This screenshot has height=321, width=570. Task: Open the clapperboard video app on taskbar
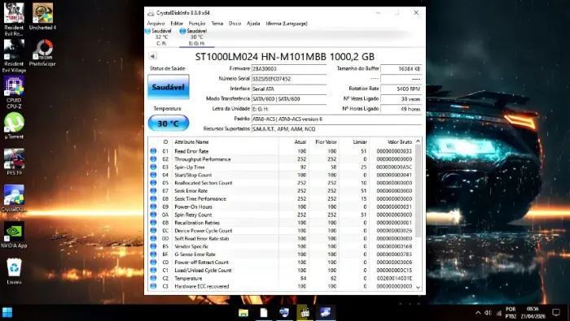point(305,313)
